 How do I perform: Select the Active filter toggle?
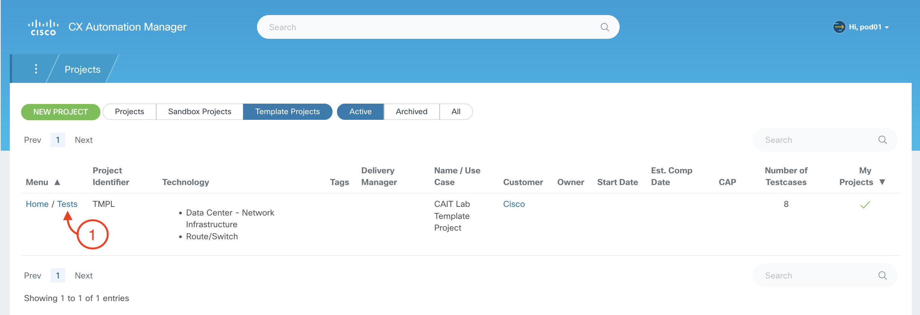coord(360,112)
